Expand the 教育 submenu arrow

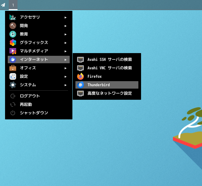tap(66, 34)
